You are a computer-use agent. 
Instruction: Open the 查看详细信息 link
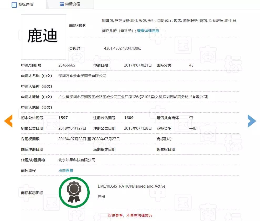click(x=148, y=31)
